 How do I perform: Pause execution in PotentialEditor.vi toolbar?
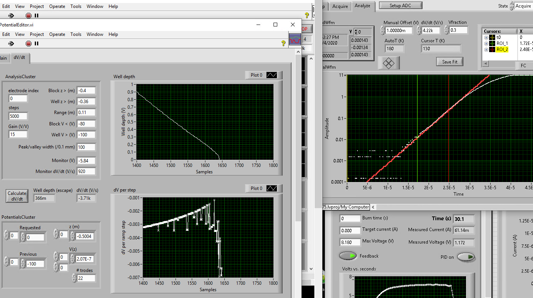37,43
